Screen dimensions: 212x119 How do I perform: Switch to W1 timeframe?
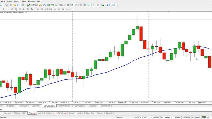(x=67, y=9)
